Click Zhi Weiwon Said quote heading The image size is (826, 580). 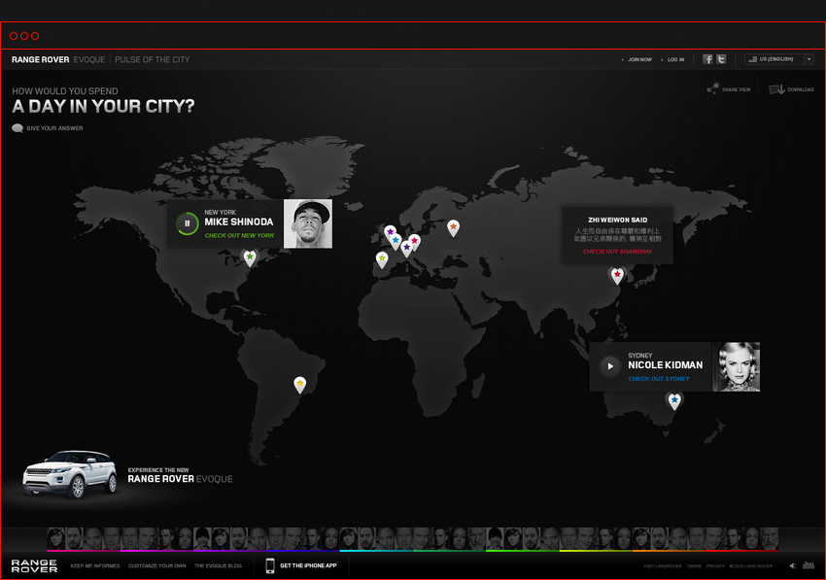tap(617, 220)
